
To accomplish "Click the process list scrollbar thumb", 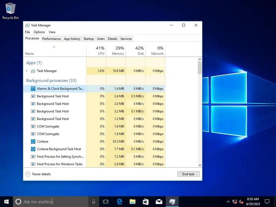I will click(200, 68).
